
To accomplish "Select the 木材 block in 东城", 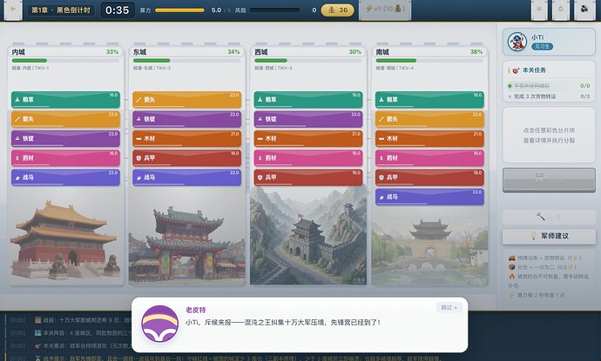I will 187,138.
